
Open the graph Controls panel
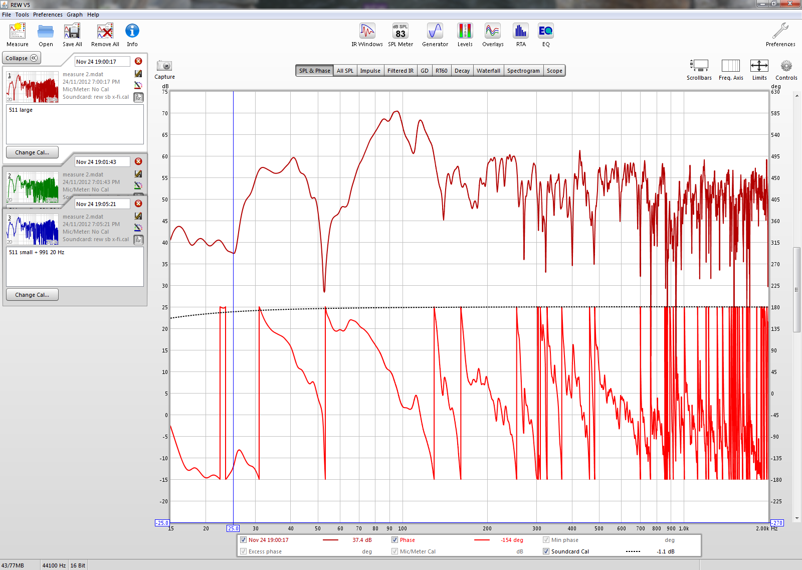(786, 66)
